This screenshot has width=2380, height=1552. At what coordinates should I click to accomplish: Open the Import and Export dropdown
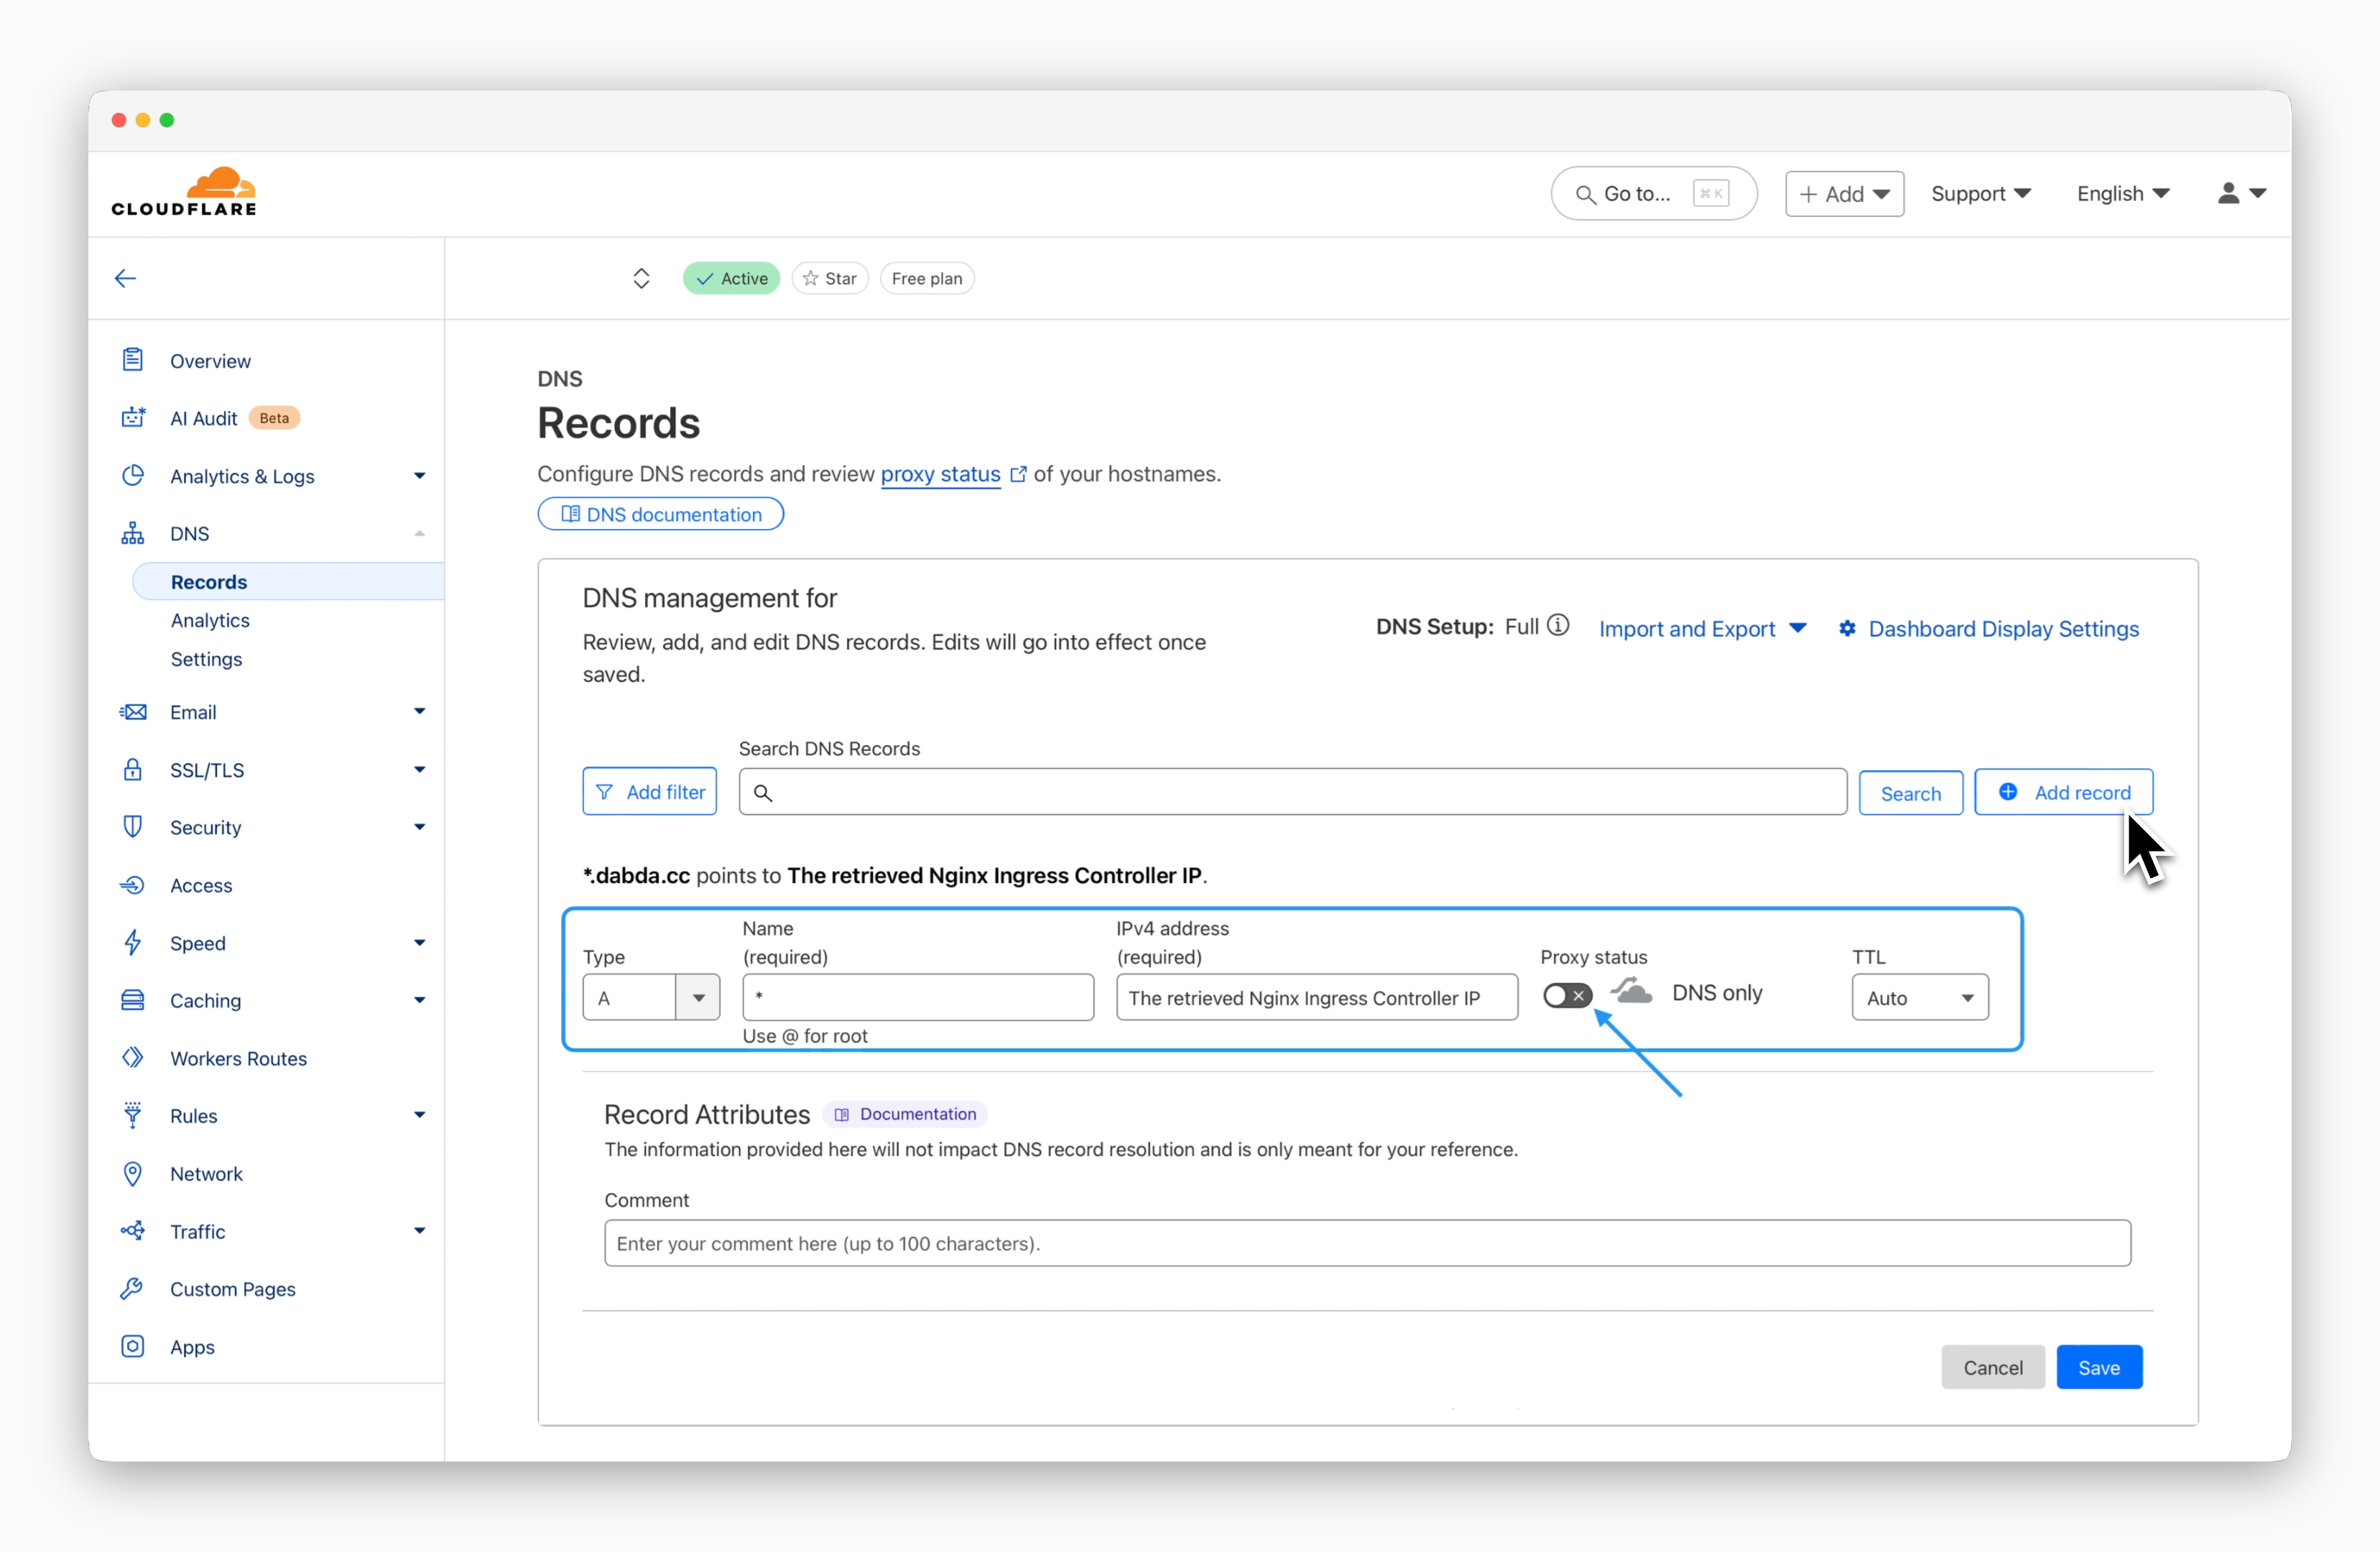(1702, 628)
